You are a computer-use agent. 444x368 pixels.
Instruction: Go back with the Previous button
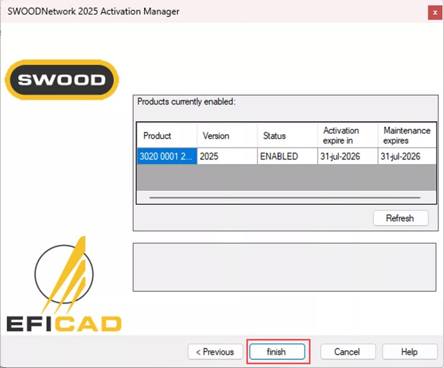click(214, 352)
